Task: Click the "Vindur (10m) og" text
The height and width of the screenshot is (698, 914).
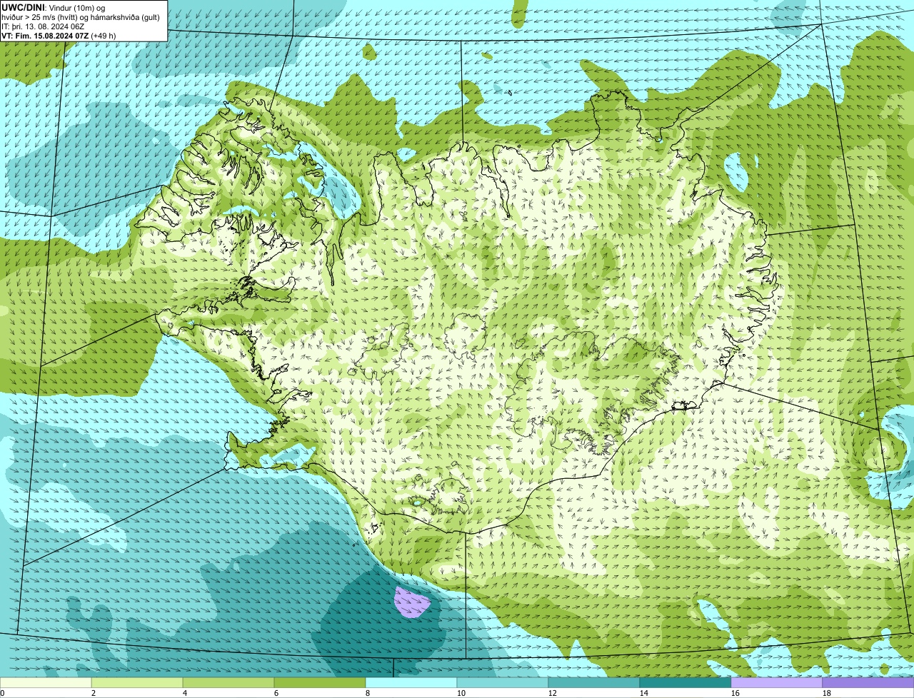Action: coord(76,7)
